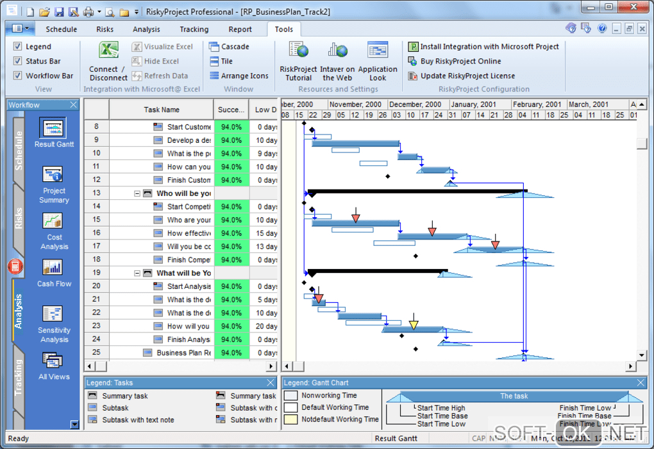Open the All Views icon
654x449 pixels.
click(53, 361)
